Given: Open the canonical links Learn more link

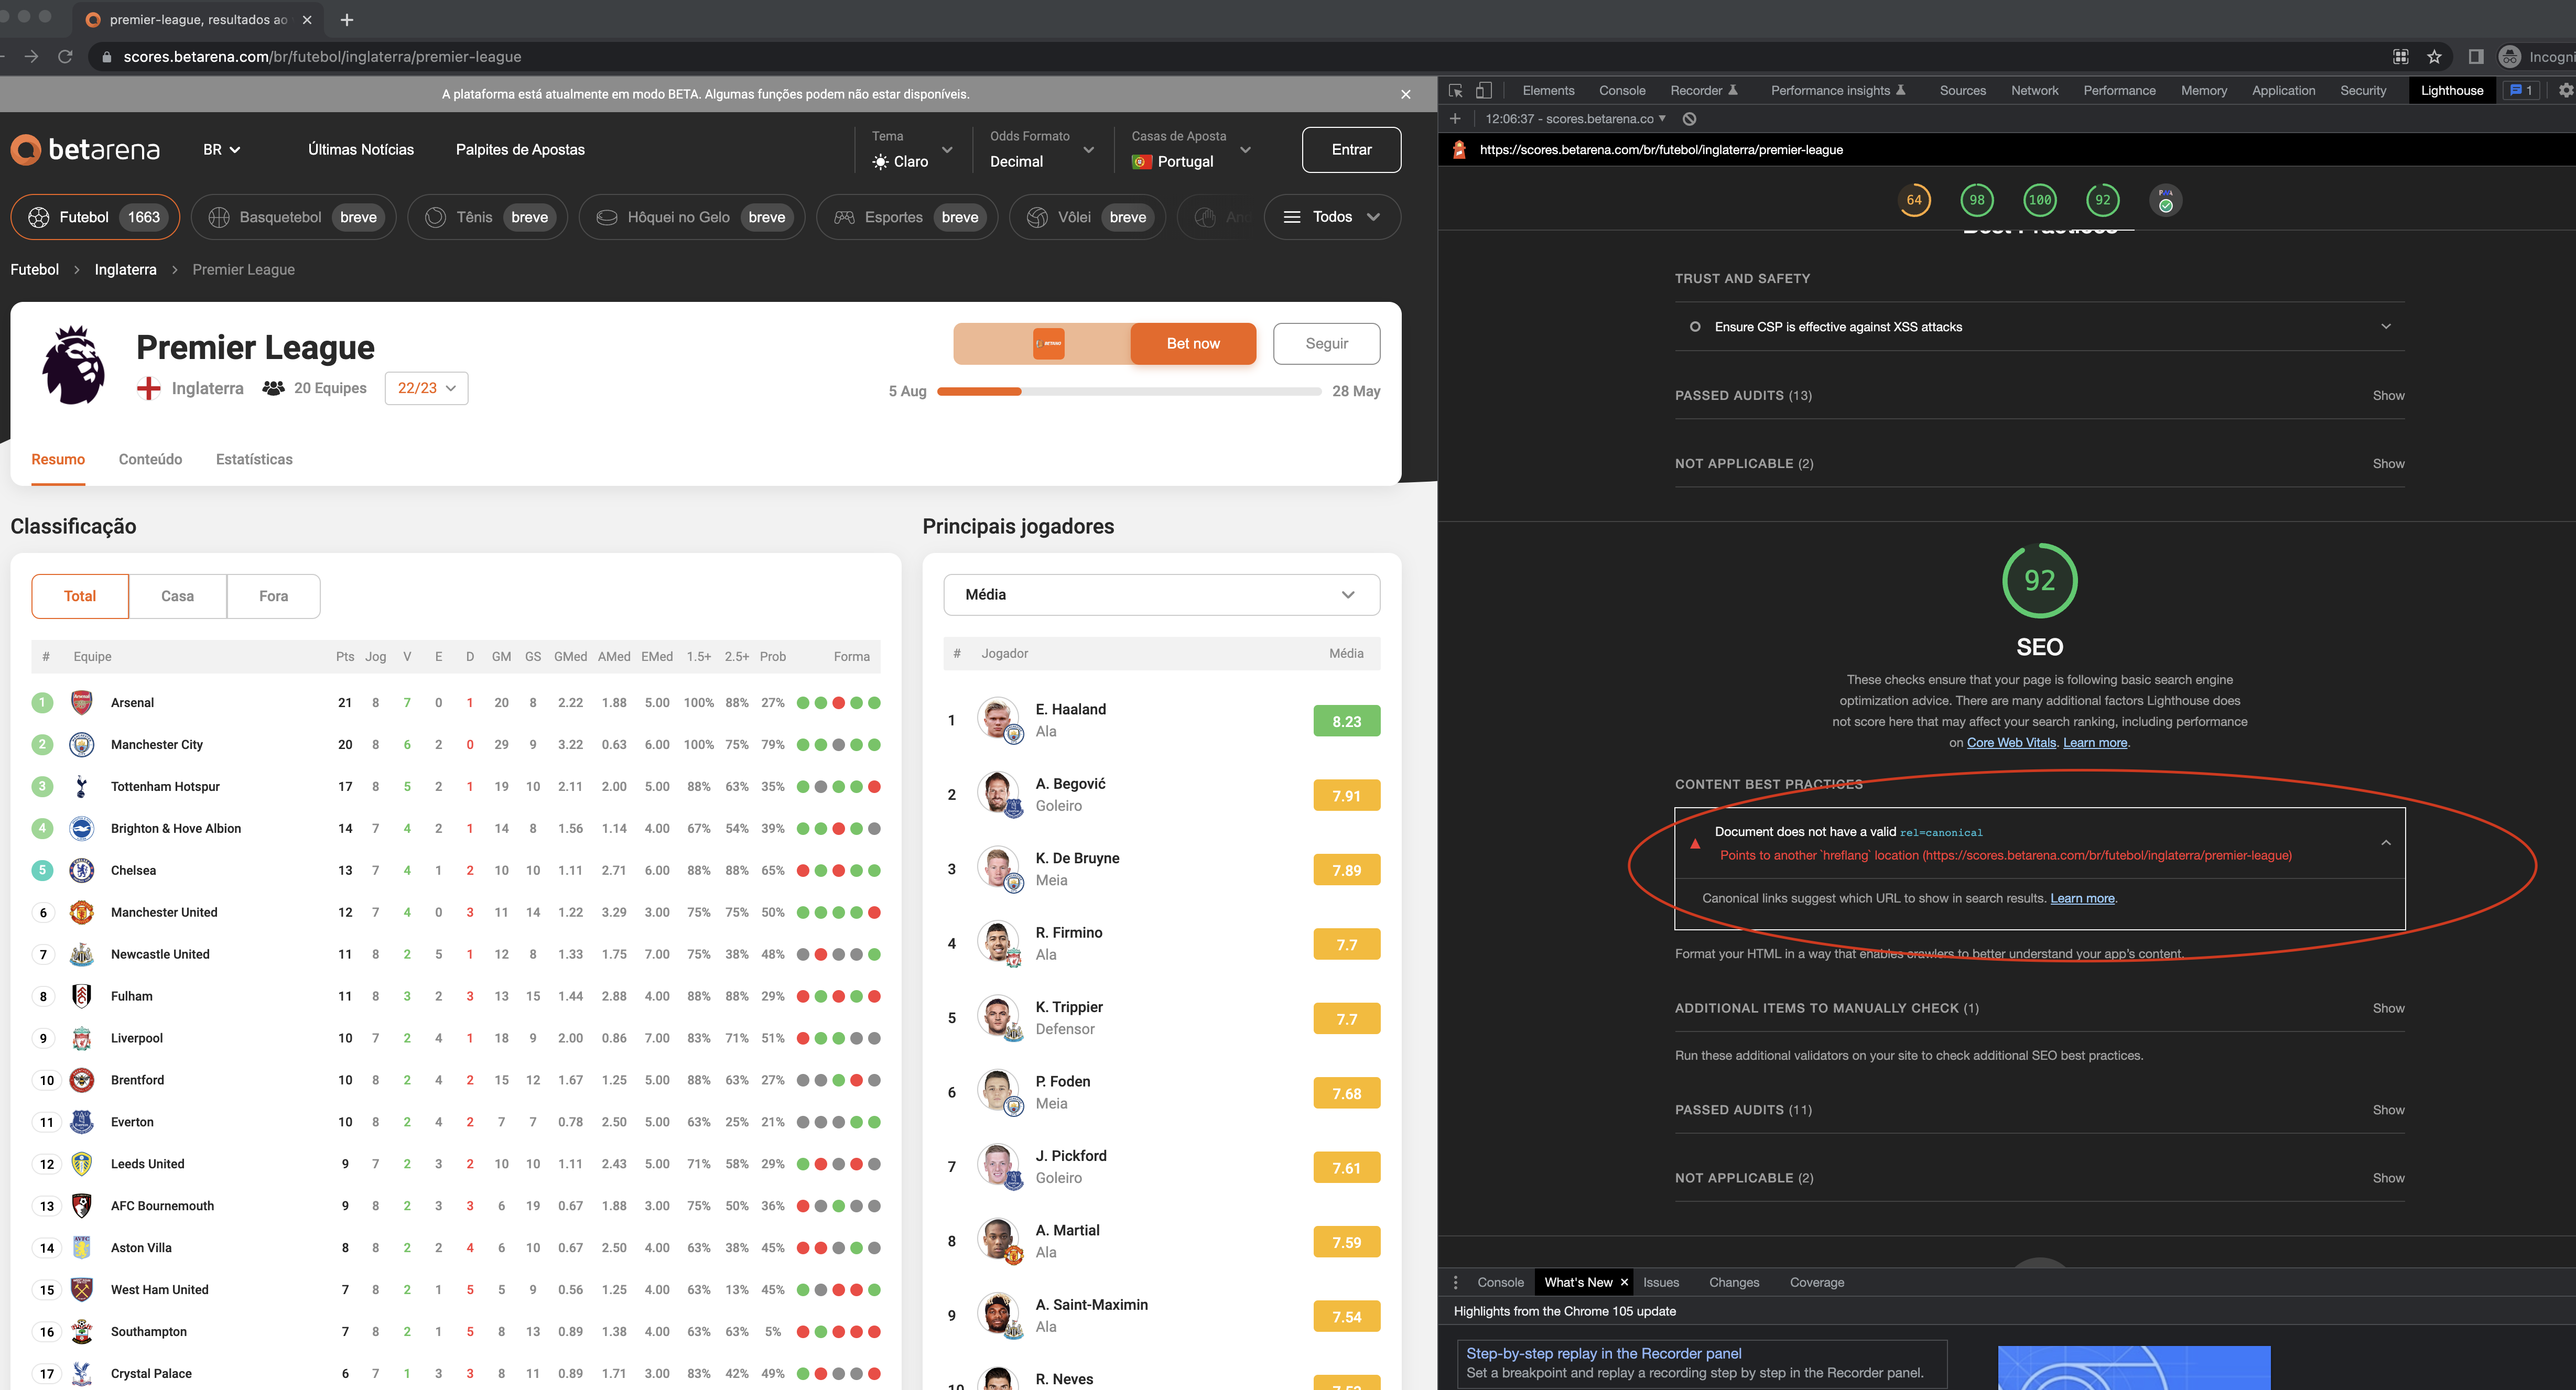Looking at the screenshot, I should (x=2082, y=898).
